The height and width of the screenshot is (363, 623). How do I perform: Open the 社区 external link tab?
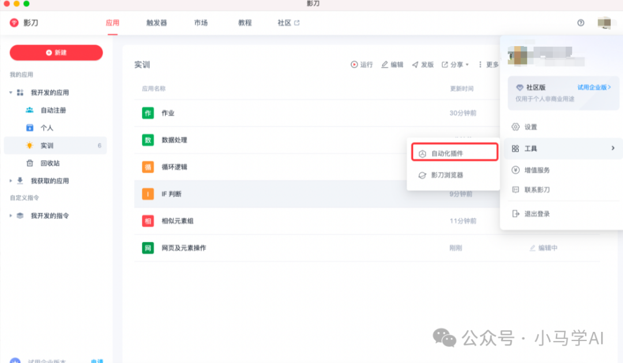coord(288,23)
